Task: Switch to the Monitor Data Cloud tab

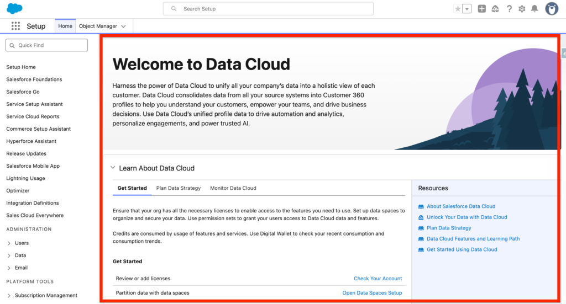Action: pos(233,188)
